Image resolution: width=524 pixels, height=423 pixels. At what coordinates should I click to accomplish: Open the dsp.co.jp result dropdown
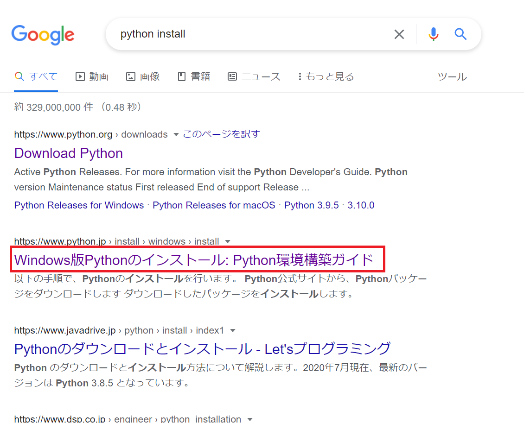(x=250, y=419)
